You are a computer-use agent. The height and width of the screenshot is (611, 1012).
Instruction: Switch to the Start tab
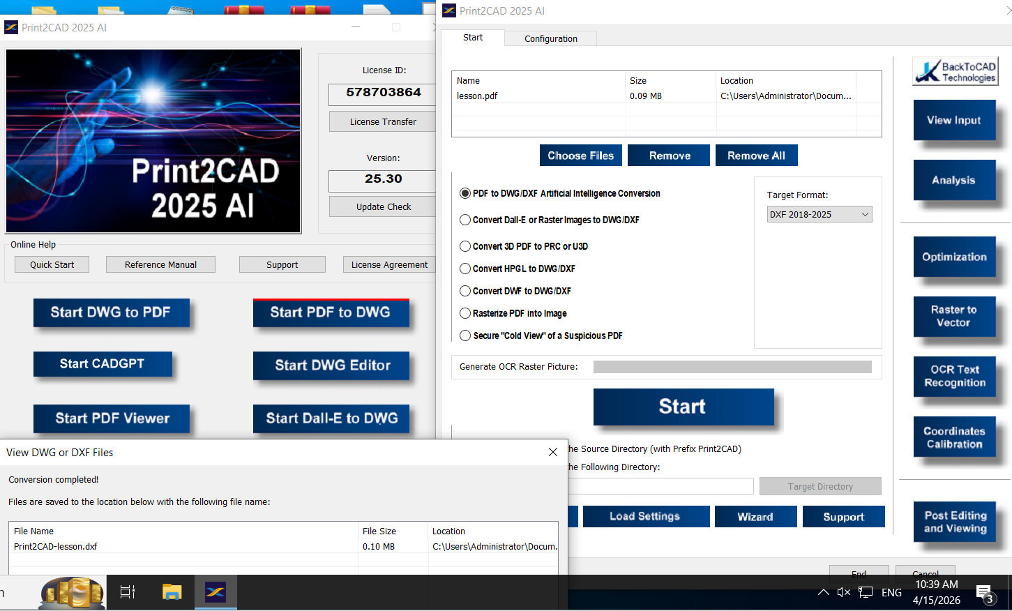pos(472,38)
